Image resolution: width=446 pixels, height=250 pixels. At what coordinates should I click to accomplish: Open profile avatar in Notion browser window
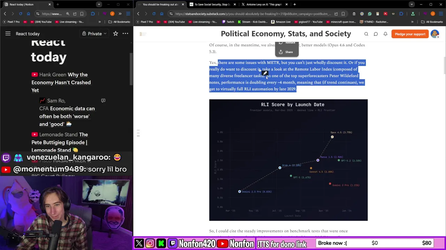(x=112, y=14)
